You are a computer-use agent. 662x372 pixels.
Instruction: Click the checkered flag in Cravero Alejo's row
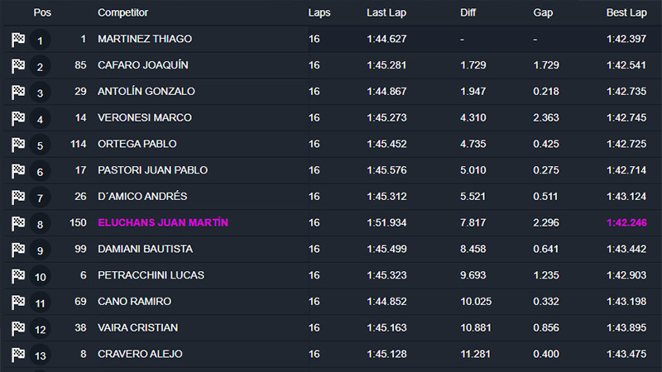tap(18, 355)
